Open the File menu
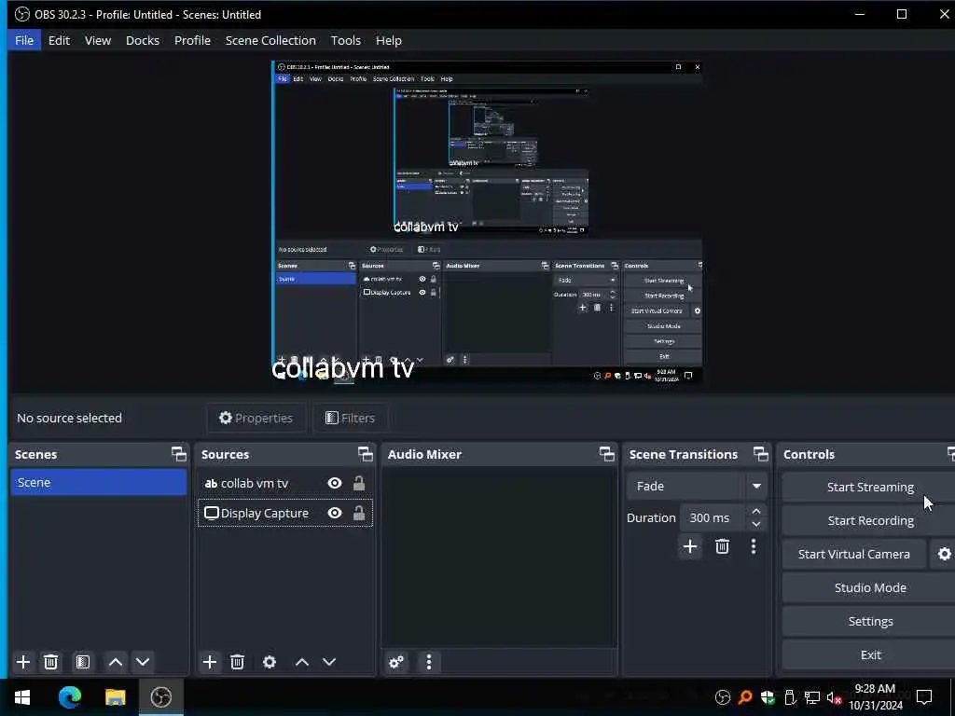The image size is (955, 716). (x=24, y=40)
